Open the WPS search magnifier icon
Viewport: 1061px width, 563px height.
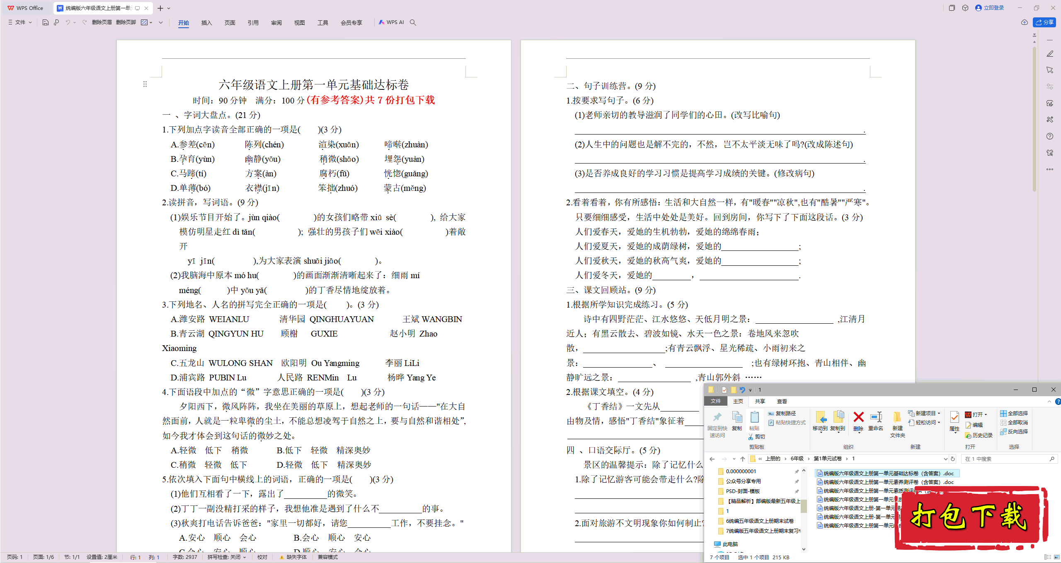pyautogui.click(x=413, y=22)
